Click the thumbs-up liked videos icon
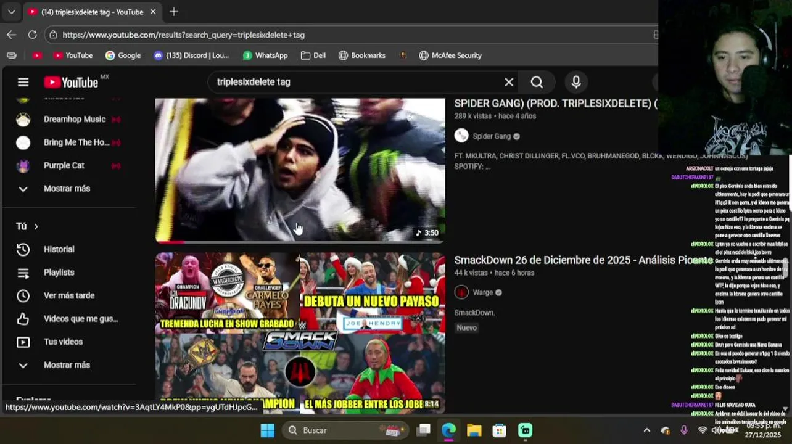The width and height of the screenshot is (792, 444). pos(23,319)
